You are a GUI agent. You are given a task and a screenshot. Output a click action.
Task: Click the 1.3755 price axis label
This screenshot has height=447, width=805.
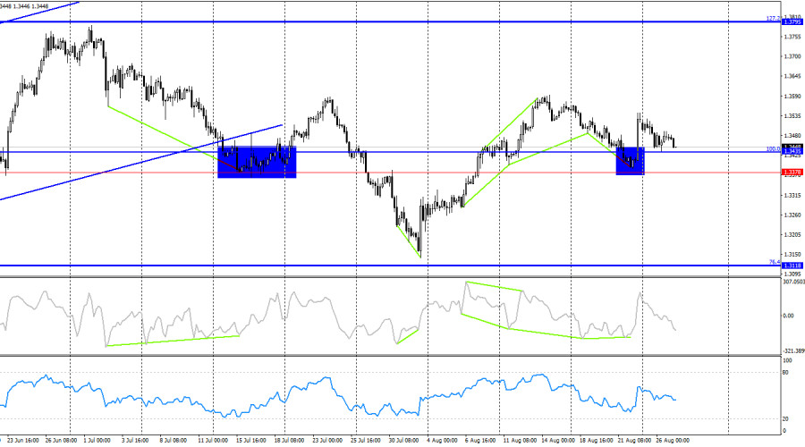792,37
